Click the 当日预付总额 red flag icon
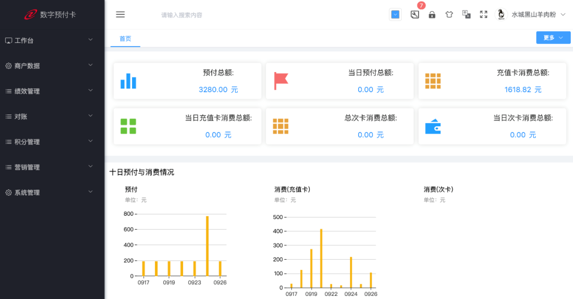 [x=281, y=81]
